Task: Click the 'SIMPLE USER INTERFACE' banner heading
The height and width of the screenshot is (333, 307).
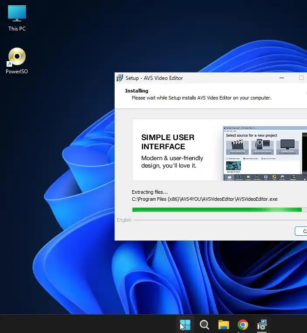Action: (168, 142)
